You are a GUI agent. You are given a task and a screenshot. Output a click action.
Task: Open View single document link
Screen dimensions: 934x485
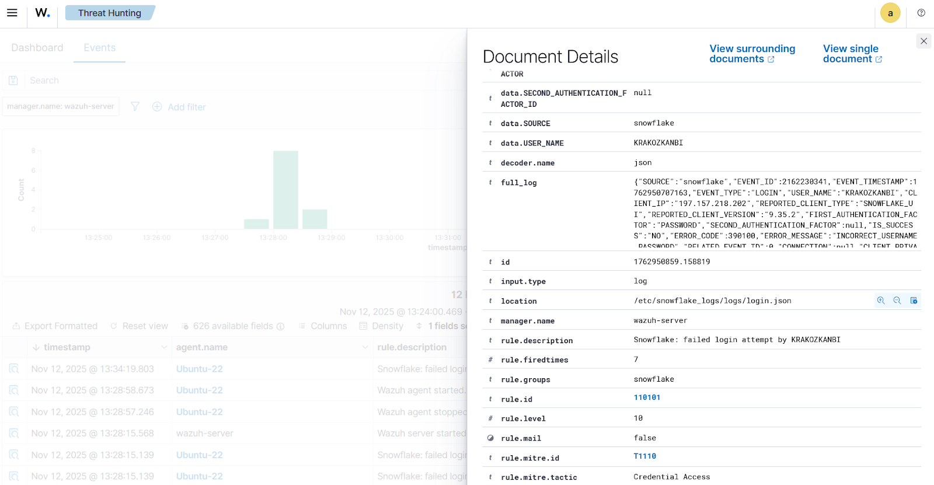pyautogui.click(x=852, y=54)
